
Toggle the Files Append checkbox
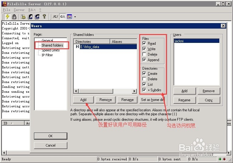click(144, 60)
